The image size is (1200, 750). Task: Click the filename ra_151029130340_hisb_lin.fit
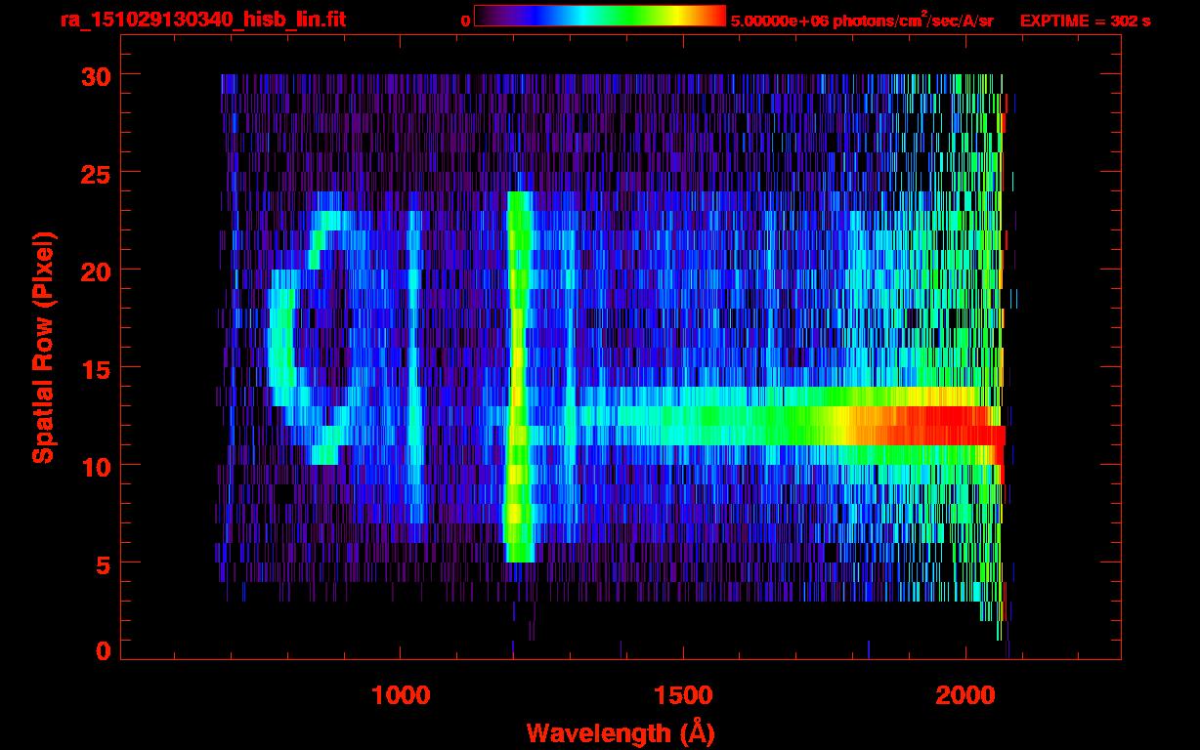[201, 20]
